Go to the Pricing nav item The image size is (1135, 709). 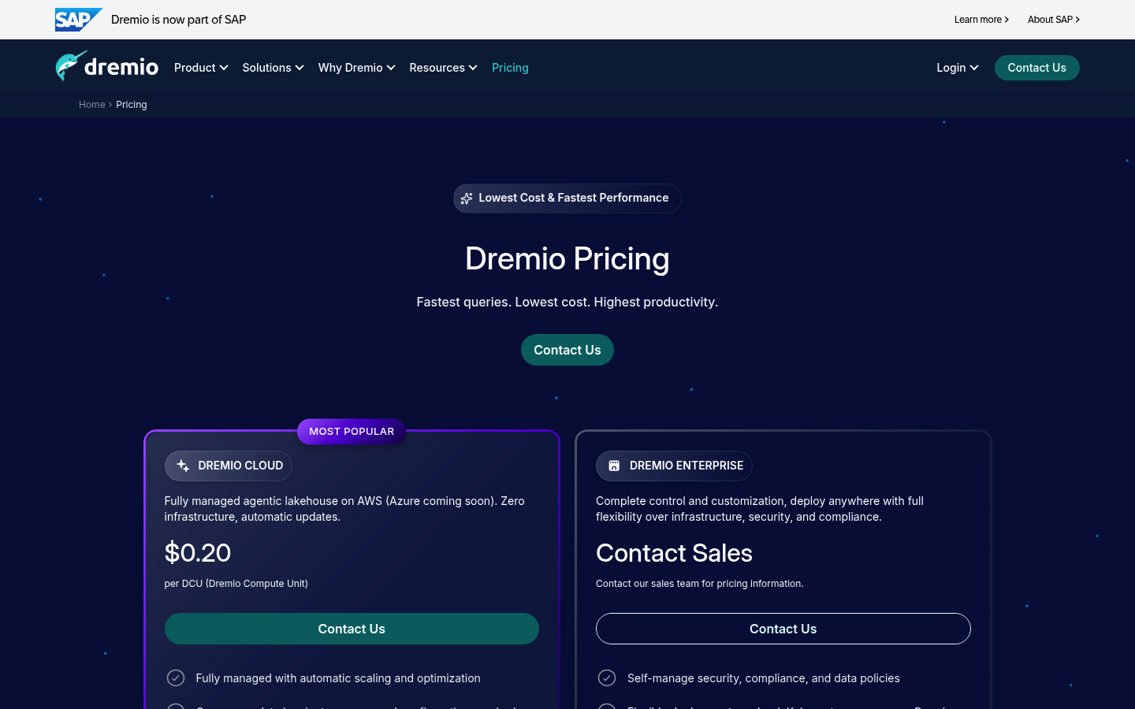pyautogui.click(x=510, y=68)
